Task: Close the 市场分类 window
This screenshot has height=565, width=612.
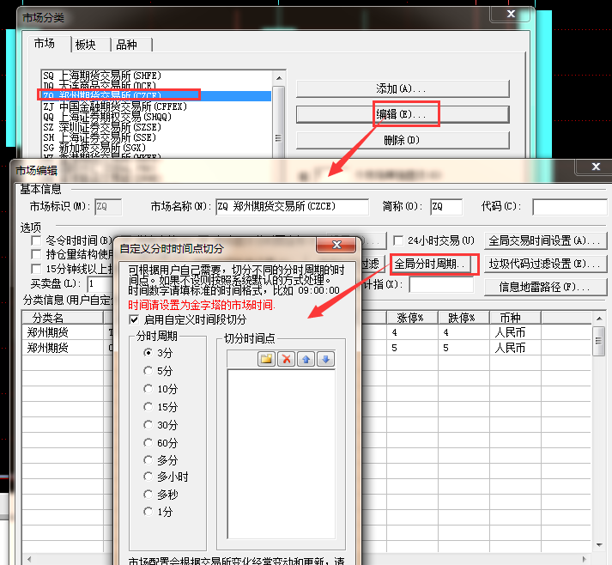Action: (x=512, y=15)
